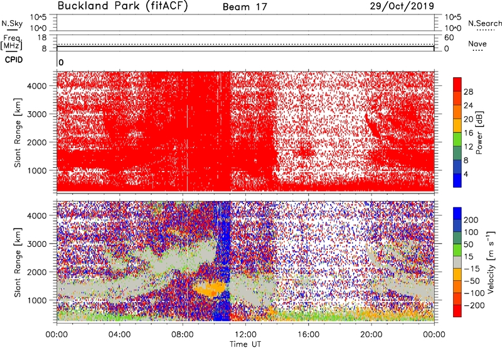Click the '-15' tick on velocity colorbar
Image resolution: width=502 pixels, height=348 pixels.
(472, 269)
